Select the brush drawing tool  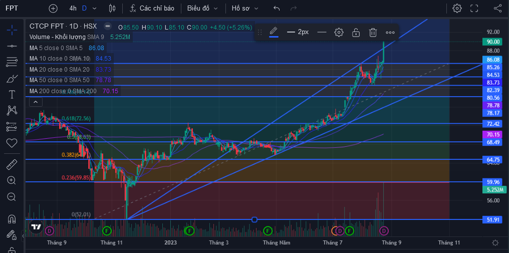pos(12,79)
